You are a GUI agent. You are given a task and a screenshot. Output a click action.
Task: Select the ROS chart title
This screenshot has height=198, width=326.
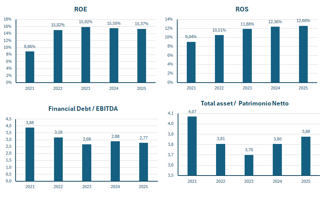[242, 10]
